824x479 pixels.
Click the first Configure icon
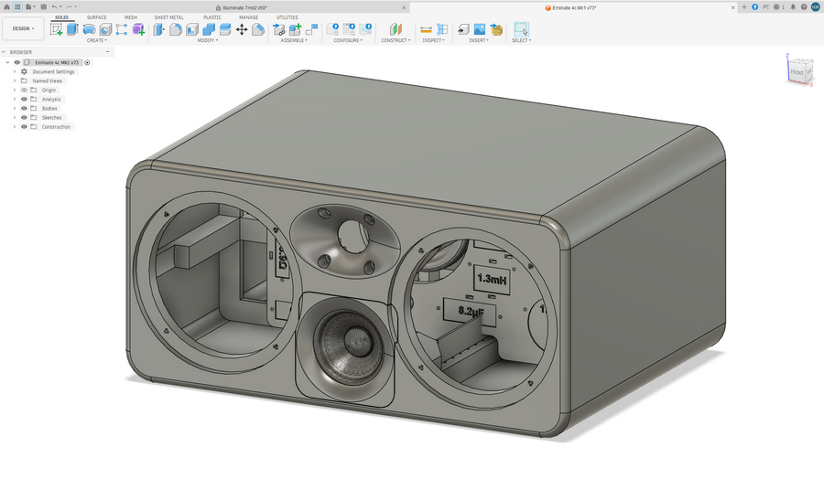[332, 29]
